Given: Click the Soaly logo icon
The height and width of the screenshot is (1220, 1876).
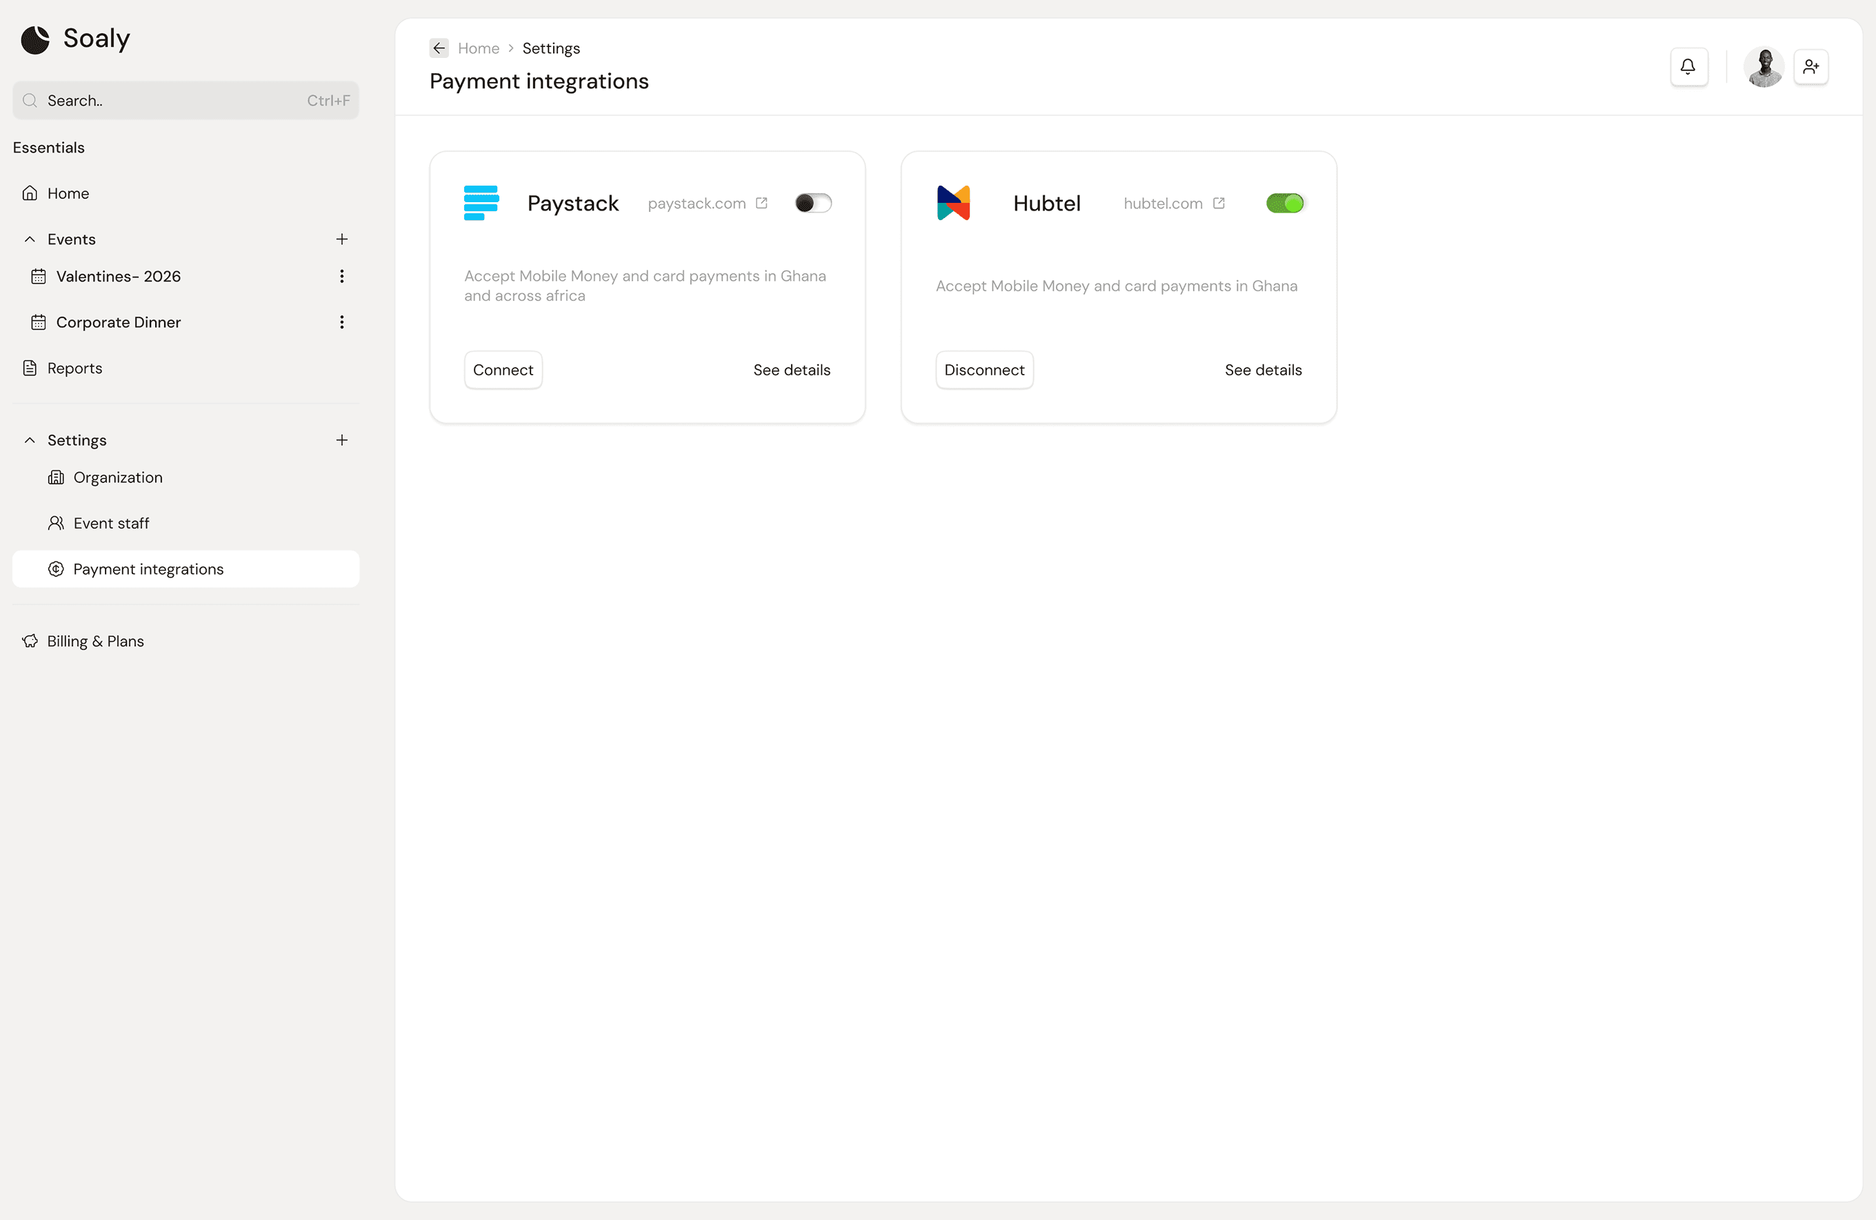Looking at the screenshot, I should [33, 39].
